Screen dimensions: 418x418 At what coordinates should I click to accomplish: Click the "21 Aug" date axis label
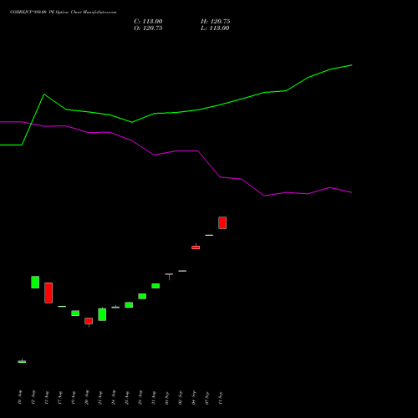point(100,397)
